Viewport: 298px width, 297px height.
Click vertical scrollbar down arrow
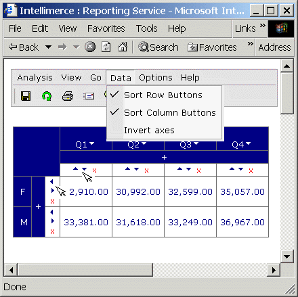tap(286, 256)
